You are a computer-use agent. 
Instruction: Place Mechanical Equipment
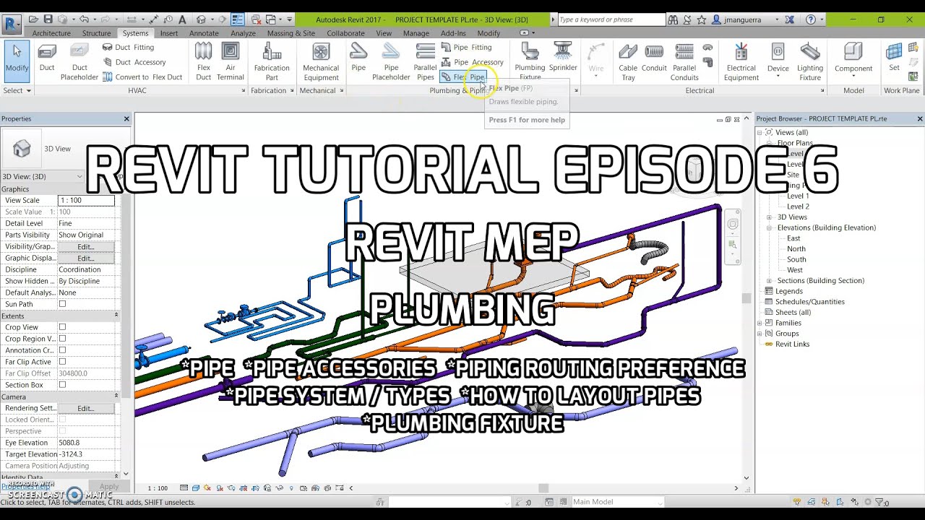coord(321,61)
